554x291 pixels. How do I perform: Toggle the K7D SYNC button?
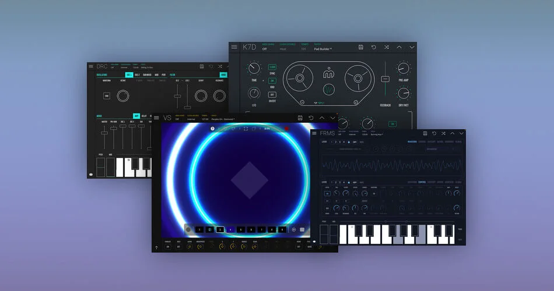pyautogui.click(x=272, y=67)
